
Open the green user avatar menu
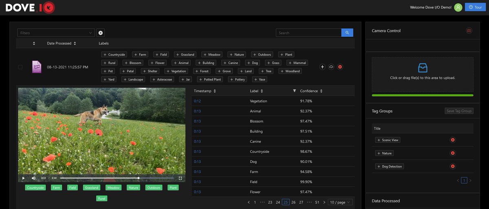(458, 7)
